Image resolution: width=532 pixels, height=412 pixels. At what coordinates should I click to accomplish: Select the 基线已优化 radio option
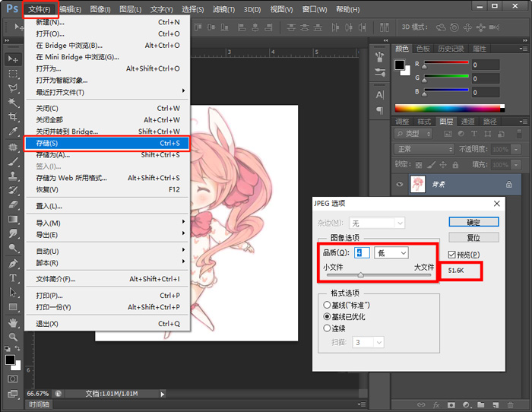[x=327, y=317]
